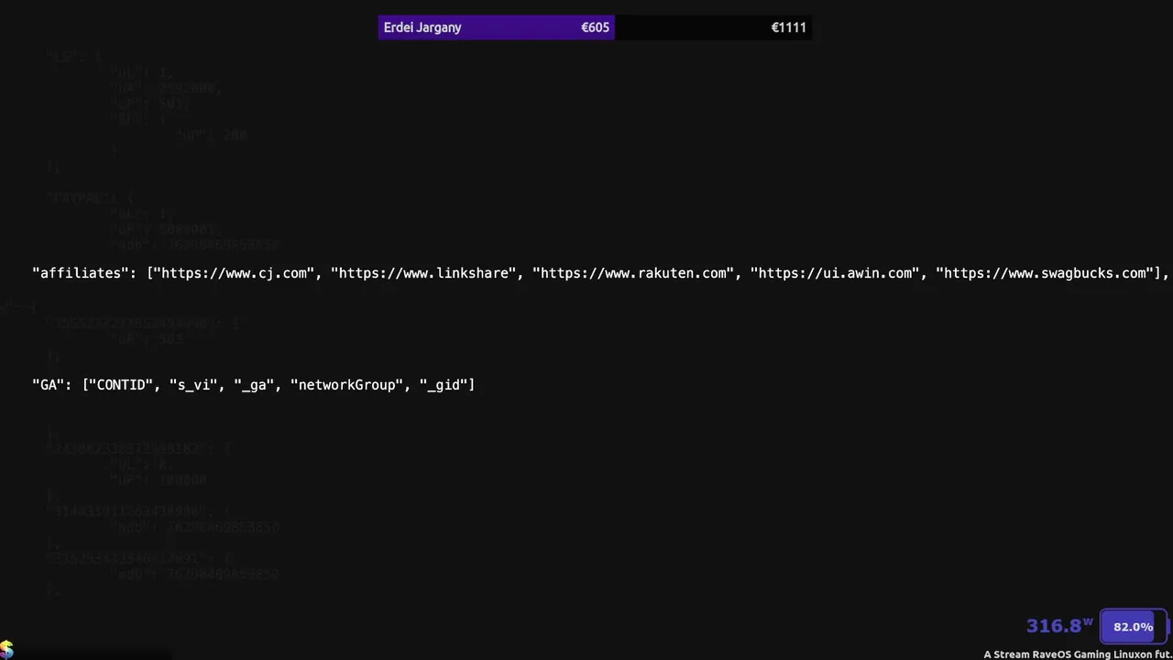1173x660 pixels.
Task: Click the 316.8 W power reading
Action: tap(1058, 626)
